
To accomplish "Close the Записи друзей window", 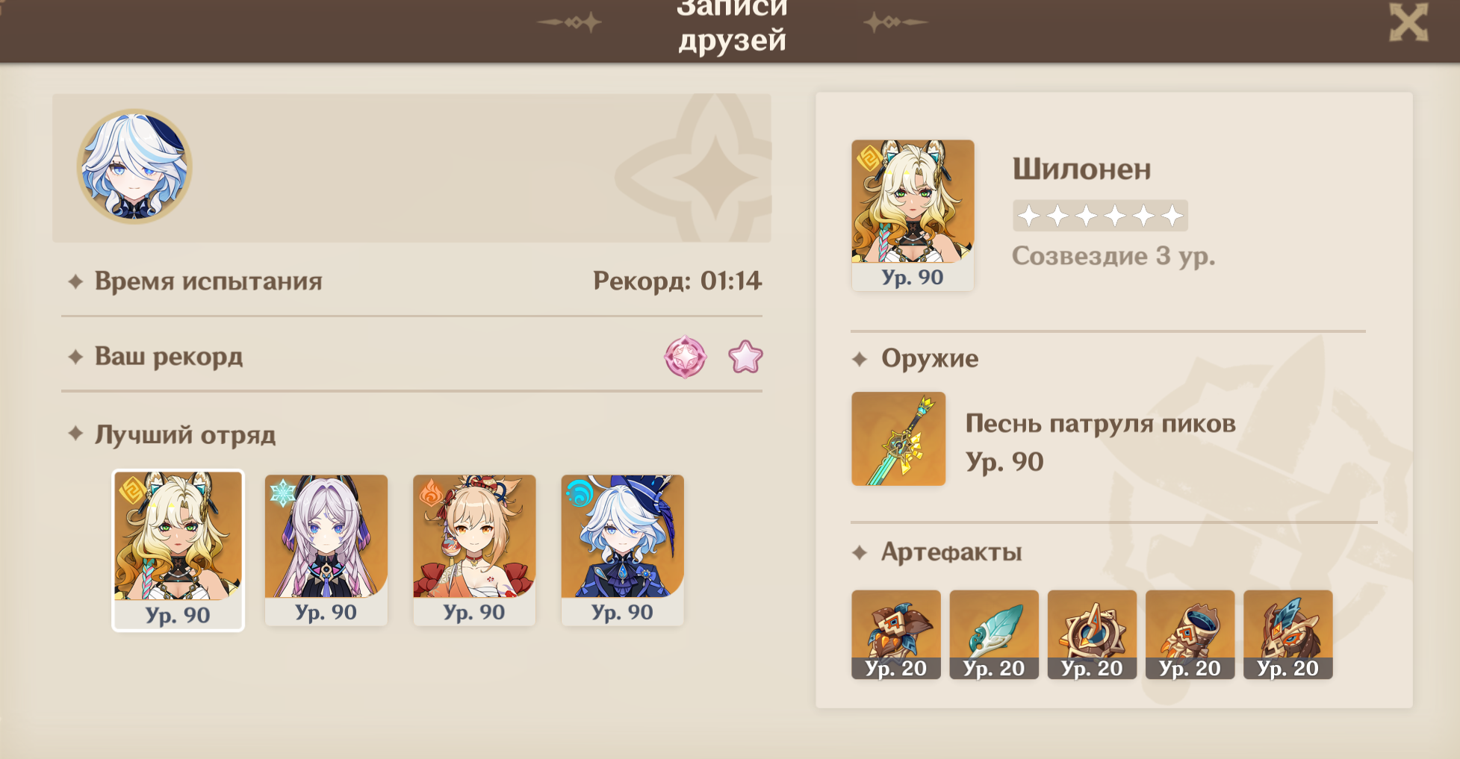I will pyautogui.click(x=1408, y=22).
